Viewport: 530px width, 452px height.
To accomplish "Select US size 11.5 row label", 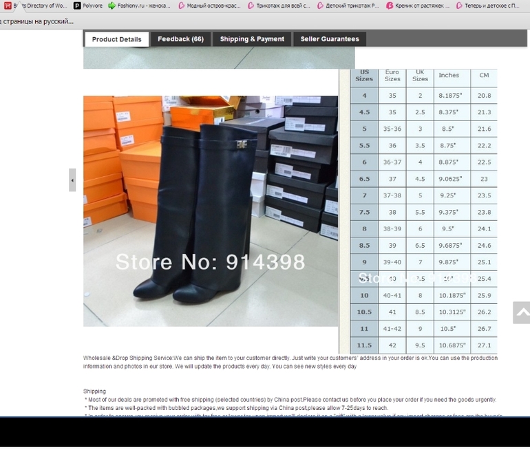I will coord(364,345).
